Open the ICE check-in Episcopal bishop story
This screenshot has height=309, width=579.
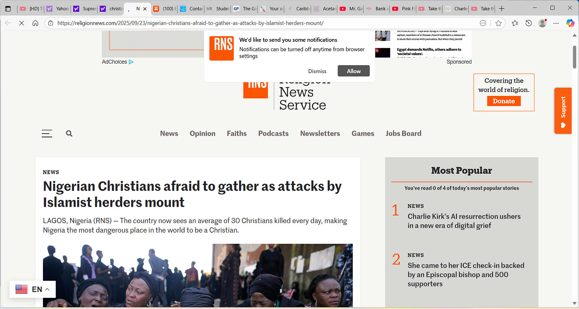(466, 274)
